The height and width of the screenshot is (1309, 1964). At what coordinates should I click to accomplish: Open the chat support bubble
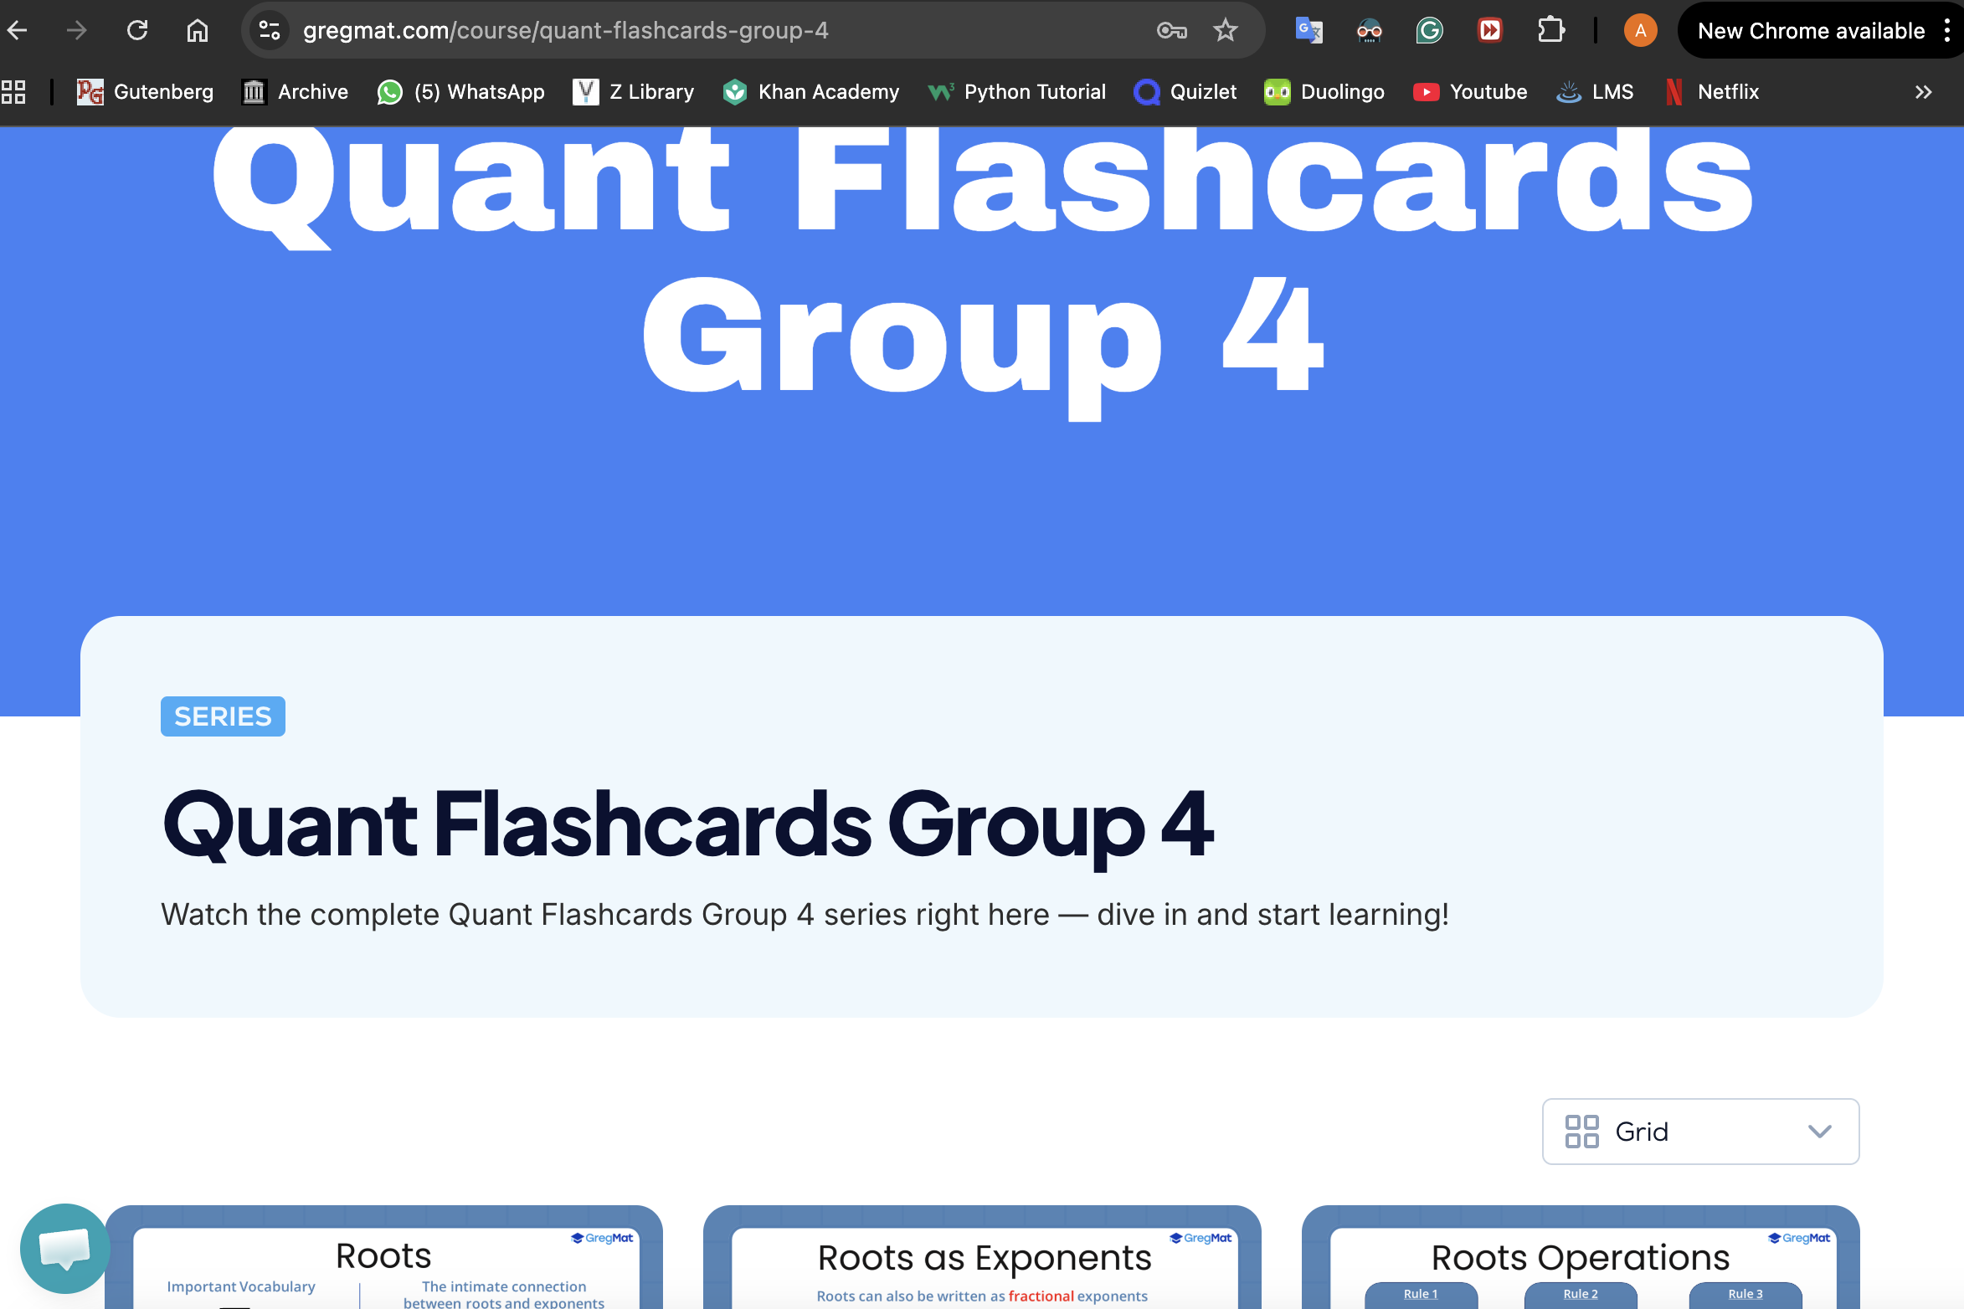point(64,1248)
